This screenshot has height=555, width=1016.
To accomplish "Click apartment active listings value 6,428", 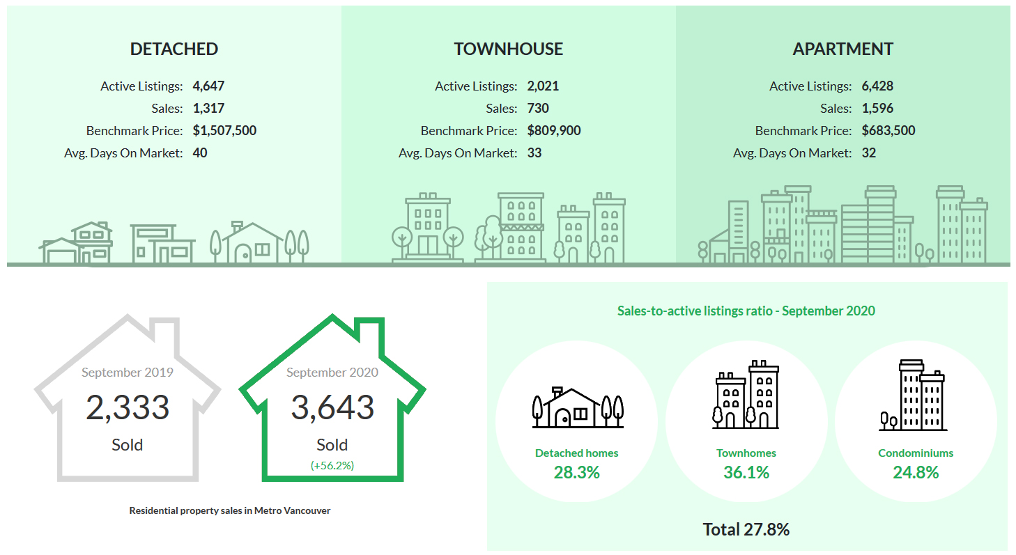I will 877,86.
